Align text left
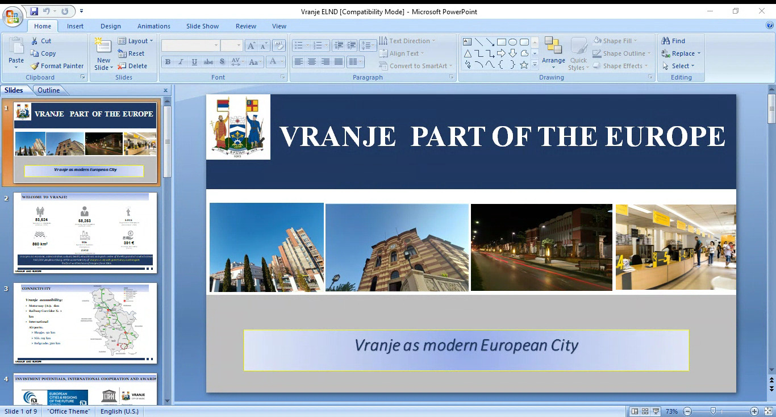 tap(298, 62)
